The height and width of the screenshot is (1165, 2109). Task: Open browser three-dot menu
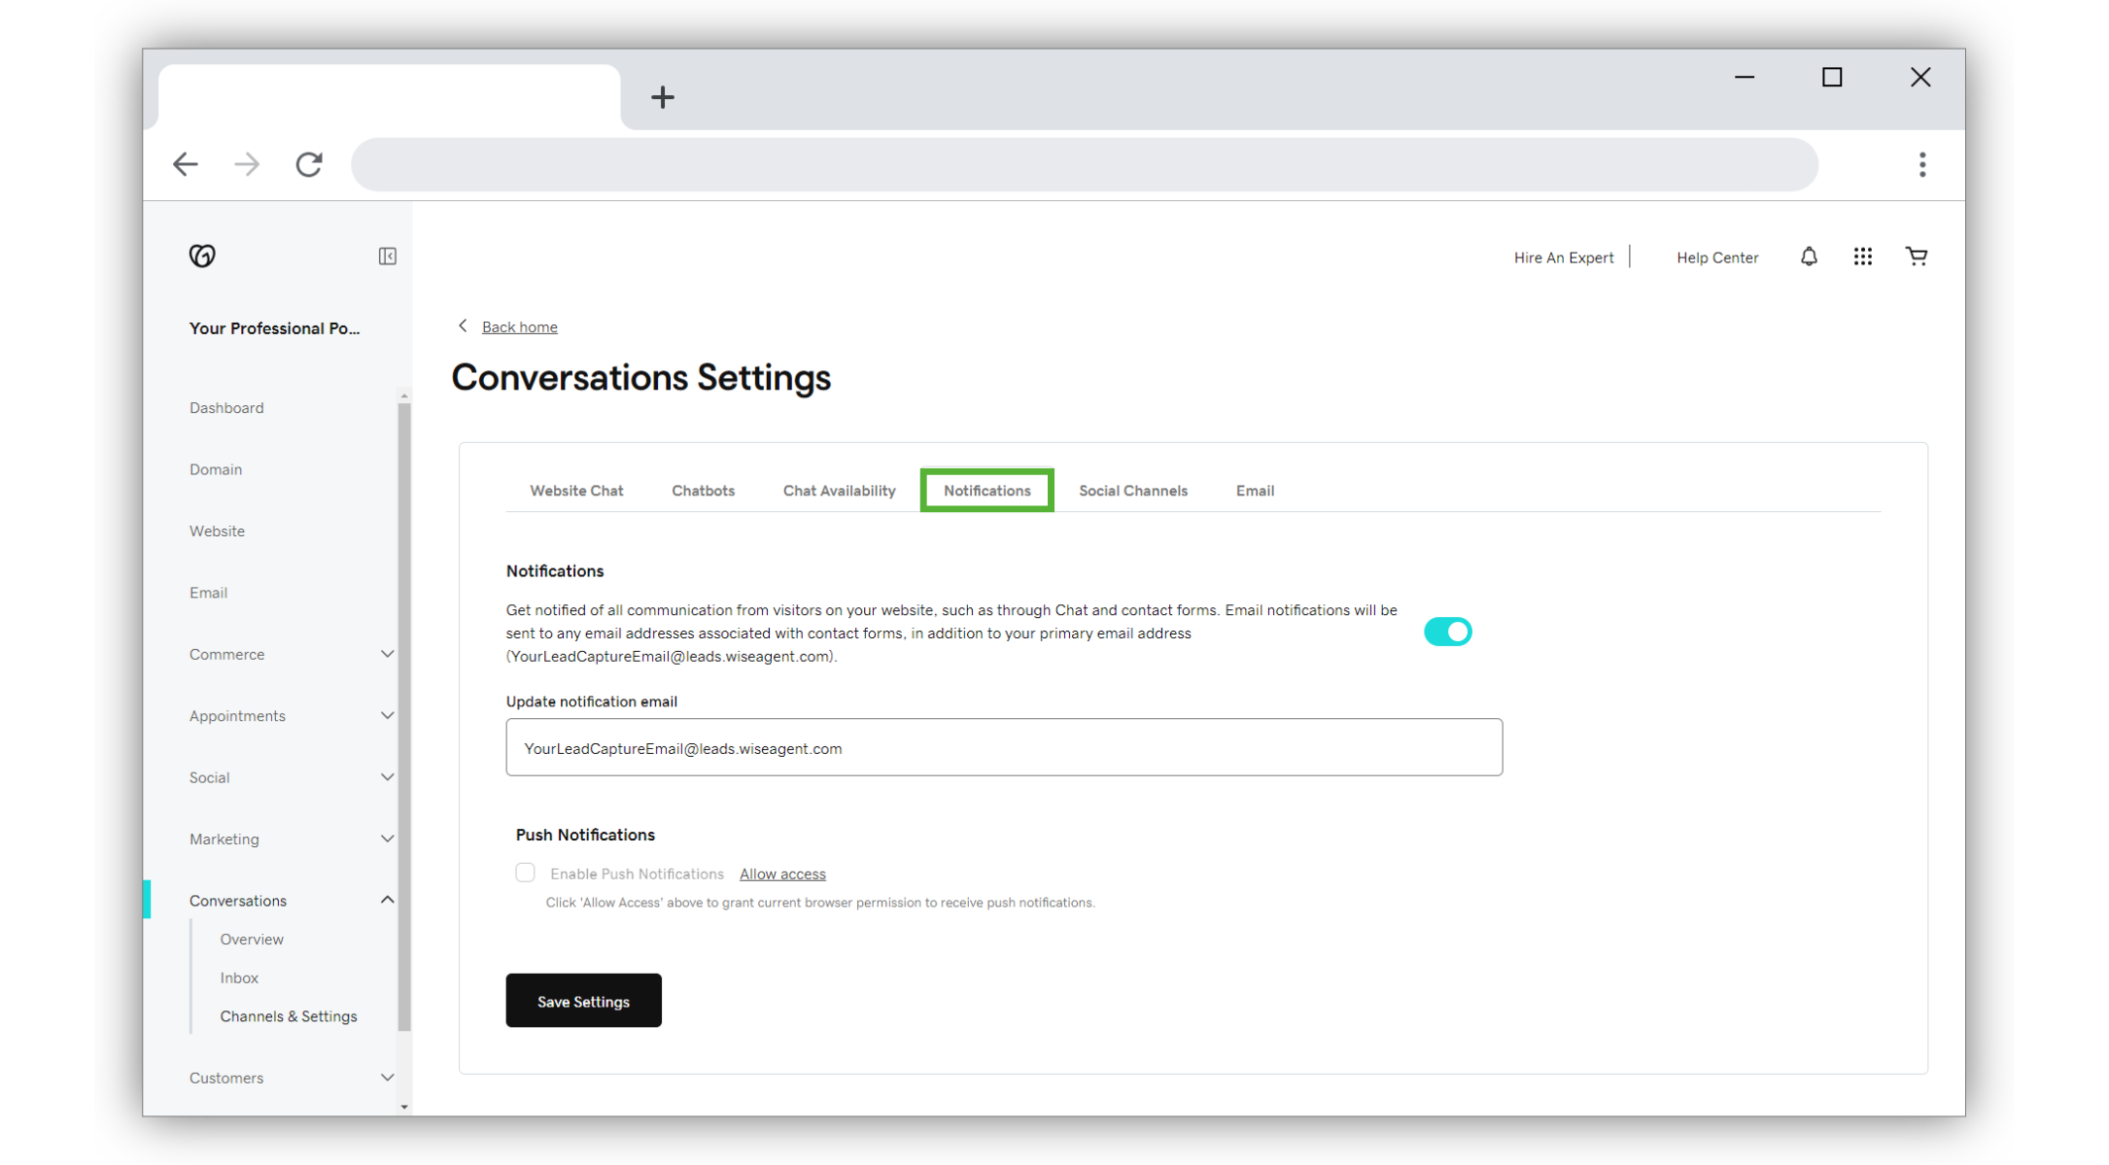tap(1921, 164)
